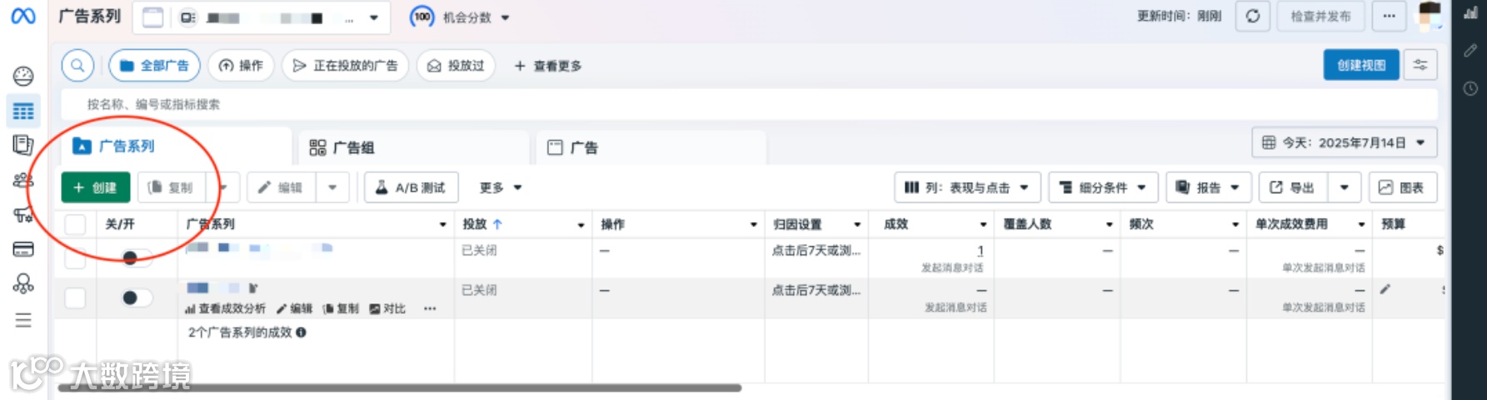
Task: Open the view settings sliders icon
Action: 1420,65
